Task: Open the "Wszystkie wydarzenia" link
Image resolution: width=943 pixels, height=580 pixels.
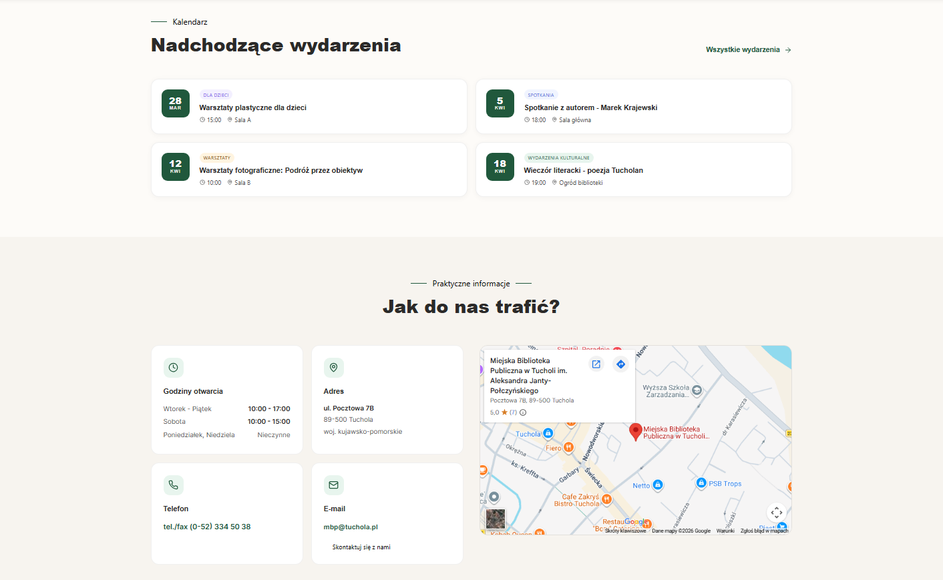Action: click(x=748, y=50)
